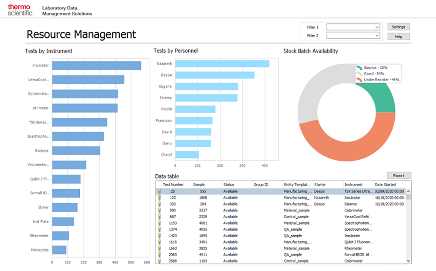Screen dimensions: 436x271
Task: Click the Incubator bar in Tests by Instrument
Action: [96, 65]
